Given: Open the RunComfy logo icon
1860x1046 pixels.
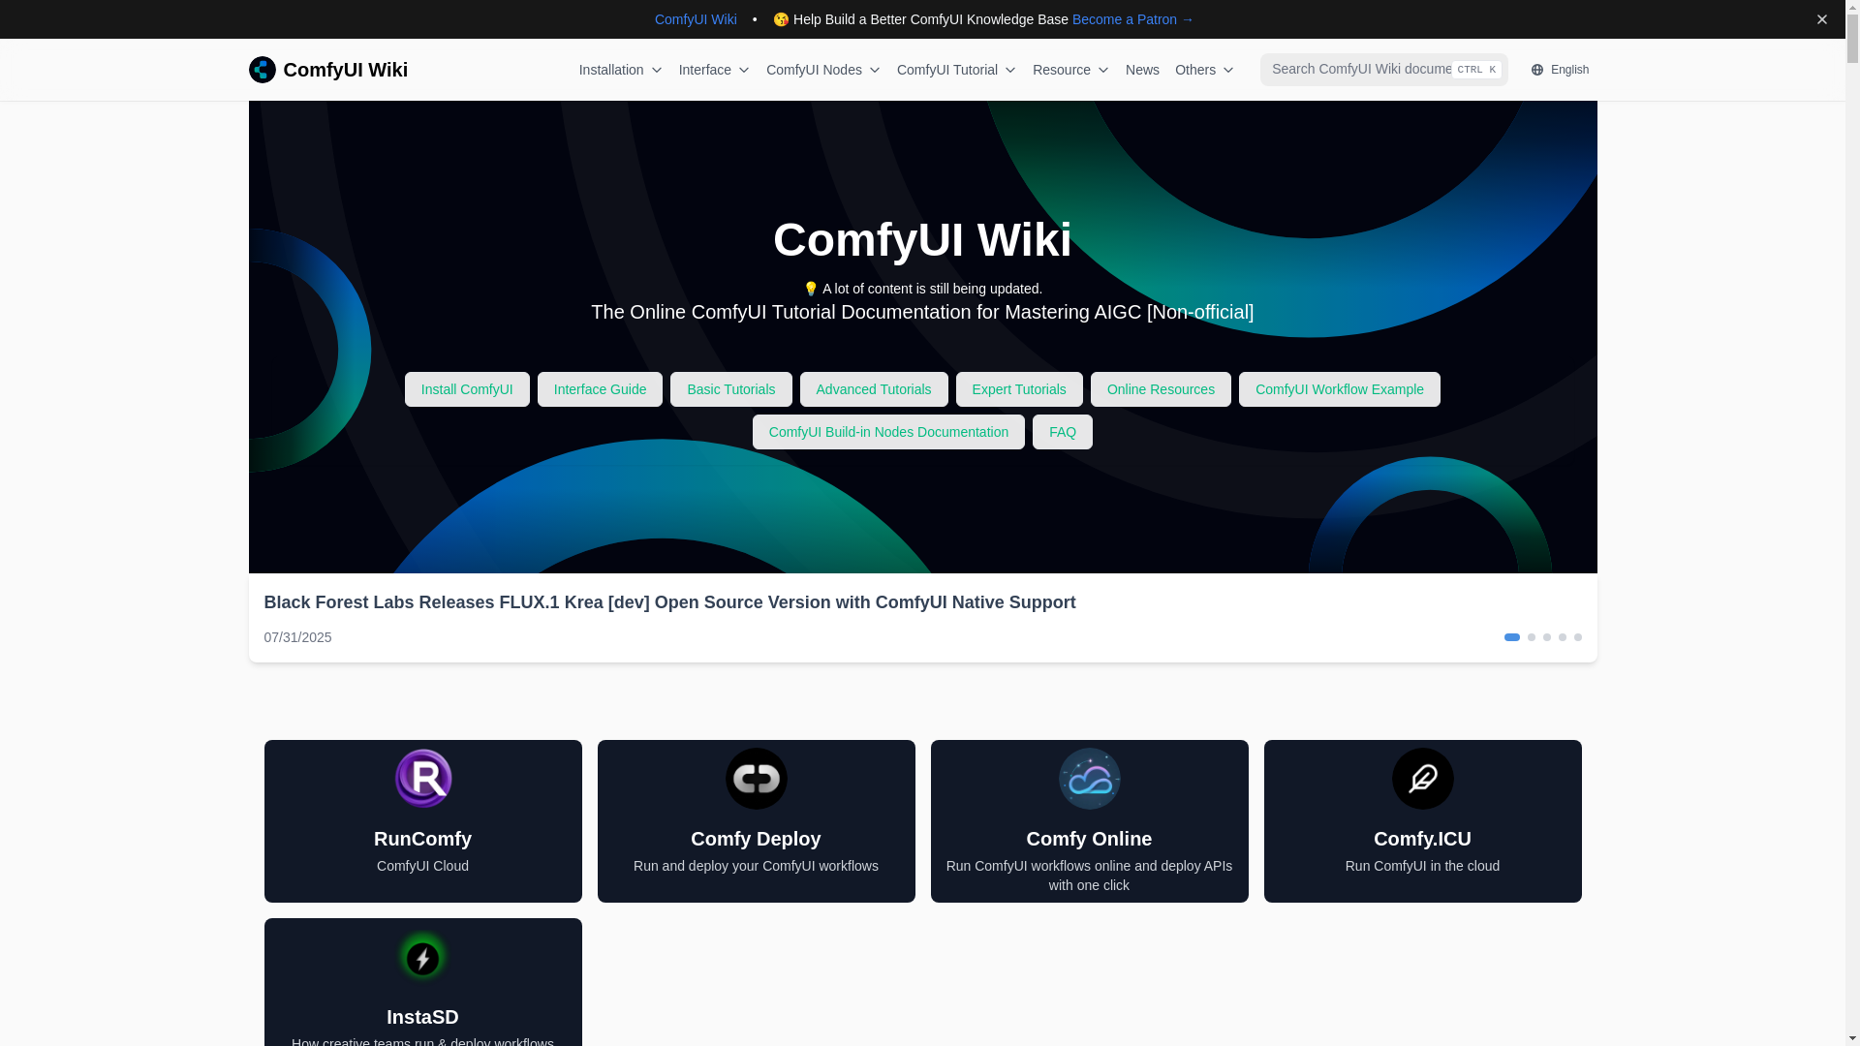Looking at the screenshot, I should pyautogui.click(x=422, y=779).
